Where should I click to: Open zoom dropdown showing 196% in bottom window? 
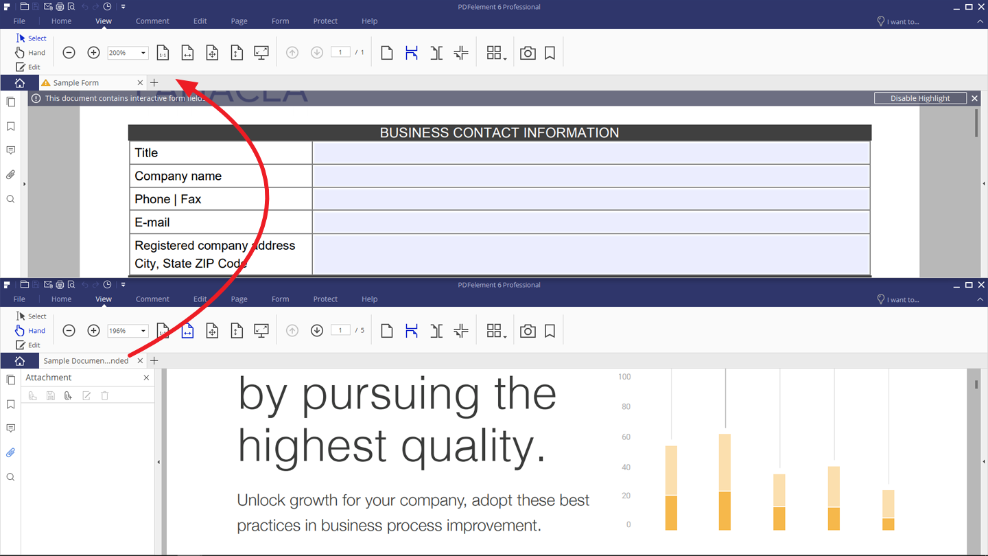coord(143,331)
